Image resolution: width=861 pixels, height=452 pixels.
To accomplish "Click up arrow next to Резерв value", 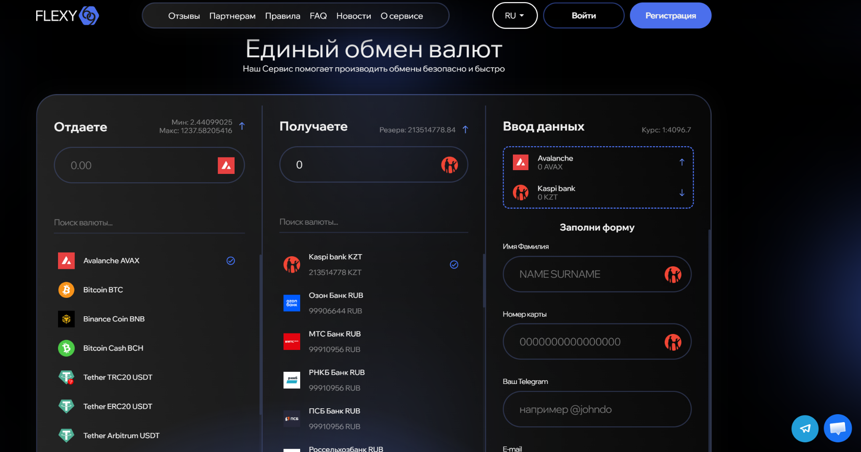I will tap(465, 129).
